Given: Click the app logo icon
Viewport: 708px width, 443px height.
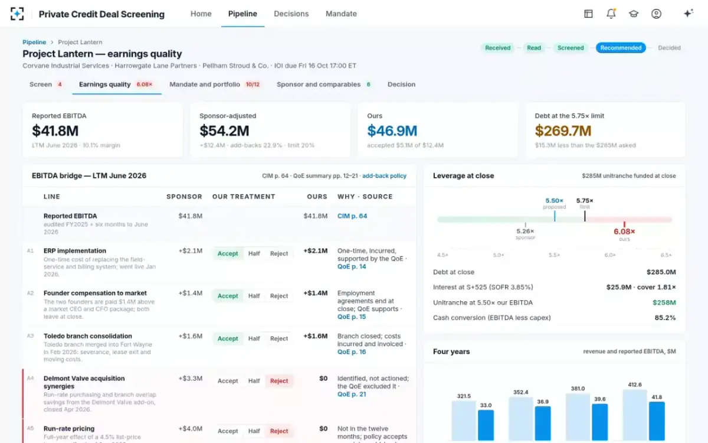Looking at the screenshot, I should click(17, 14).
